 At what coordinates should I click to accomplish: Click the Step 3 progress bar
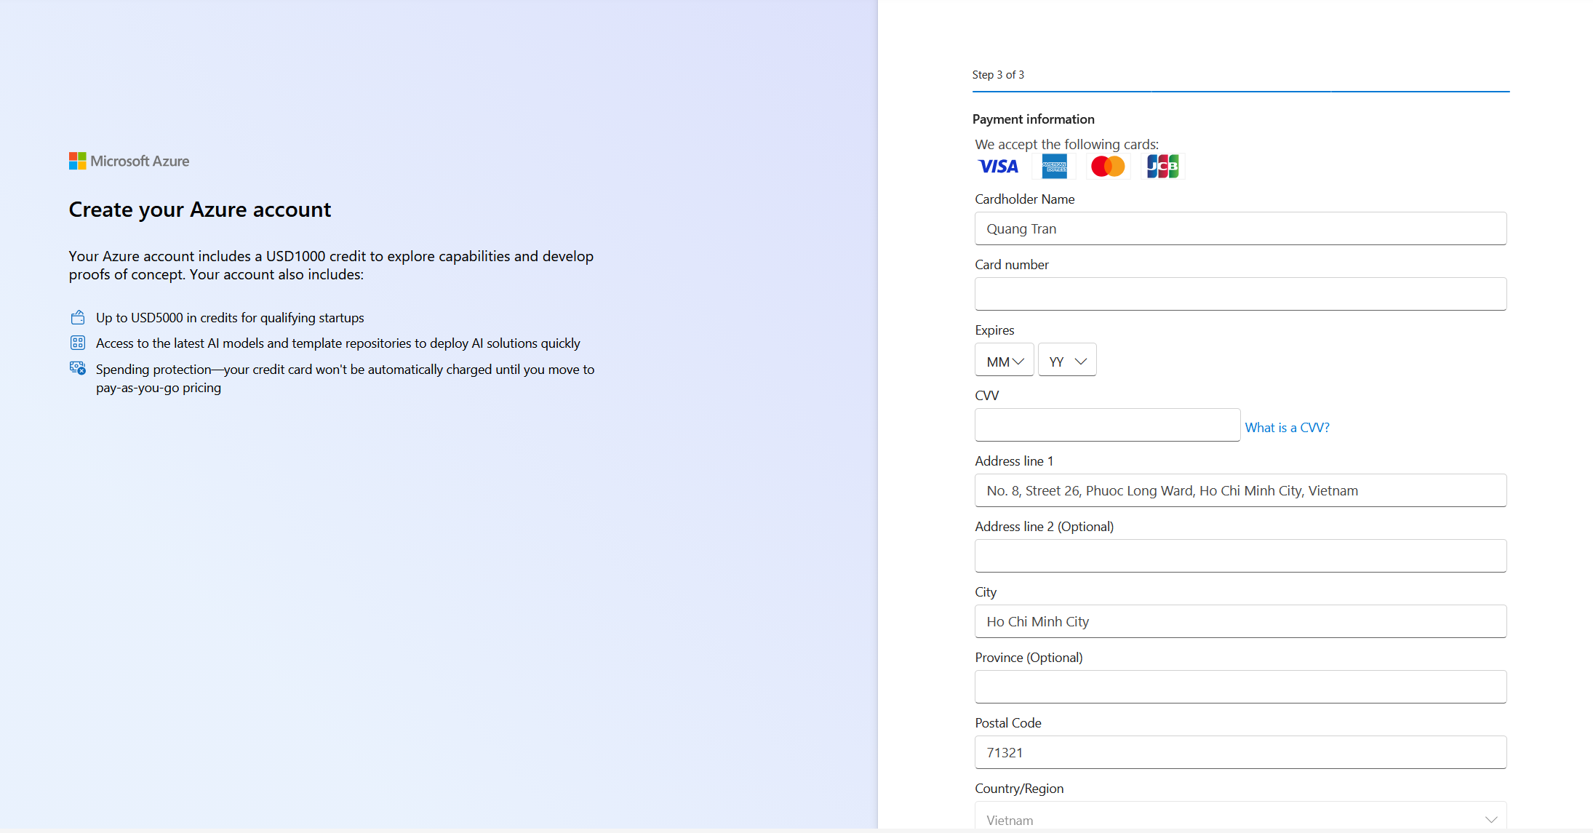click(1241, 92)
